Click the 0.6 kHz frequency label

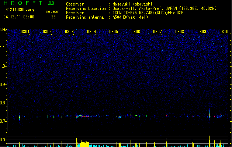click(x=3, y=140)
